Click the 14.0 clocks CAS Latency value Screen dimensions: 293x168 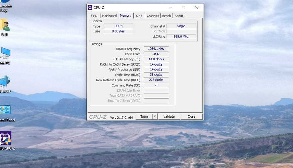pos(156,59)
